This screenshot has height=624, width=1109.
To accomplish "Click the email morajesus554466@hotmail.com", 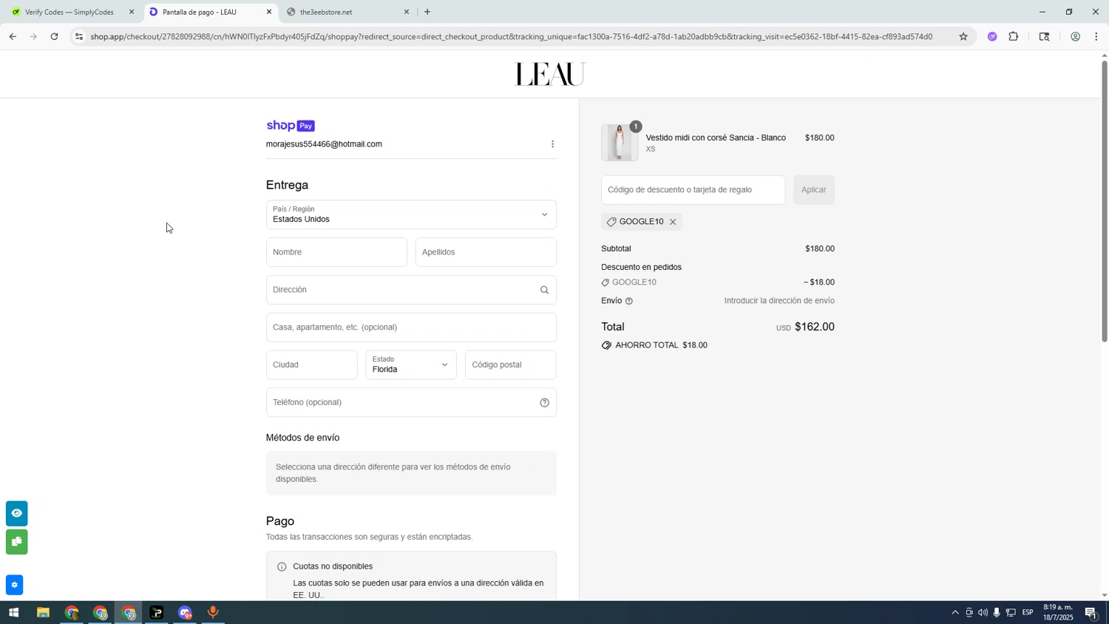I will point(324,144).
